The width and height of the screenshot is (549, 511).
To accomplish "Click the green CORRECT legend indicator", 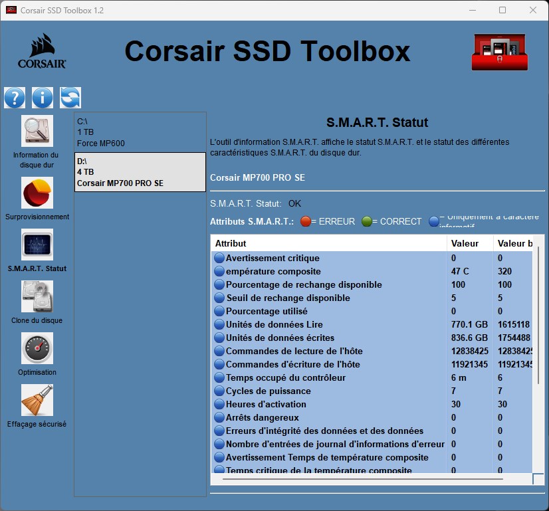I will [367, 221].
